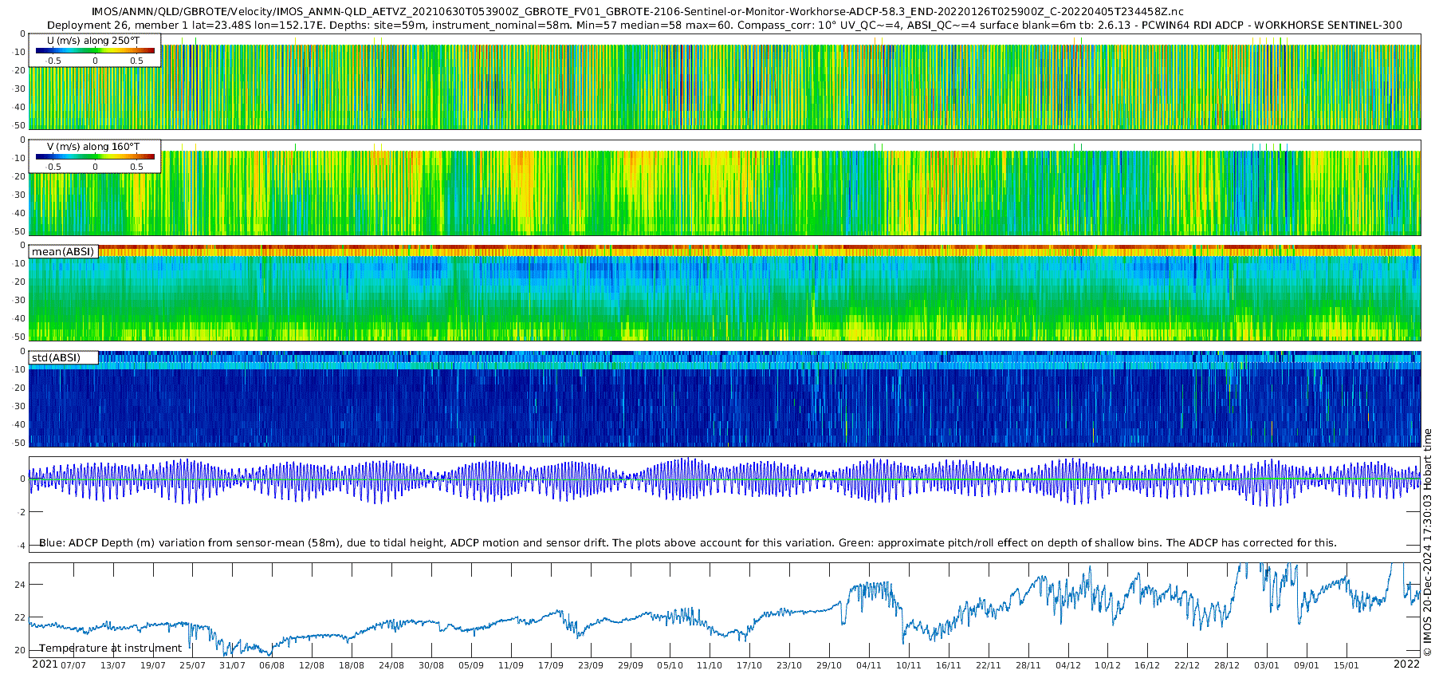Select the 04/11 date tick label
Image resolution: width=1435 pixels, height=678 pixels.
[868, 665]
